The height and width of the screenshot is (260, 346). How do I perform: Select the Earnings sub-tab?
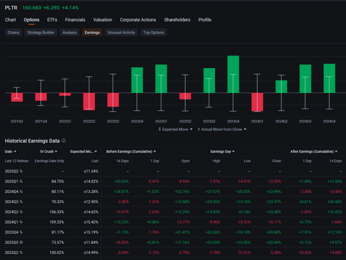pos(92,33)
